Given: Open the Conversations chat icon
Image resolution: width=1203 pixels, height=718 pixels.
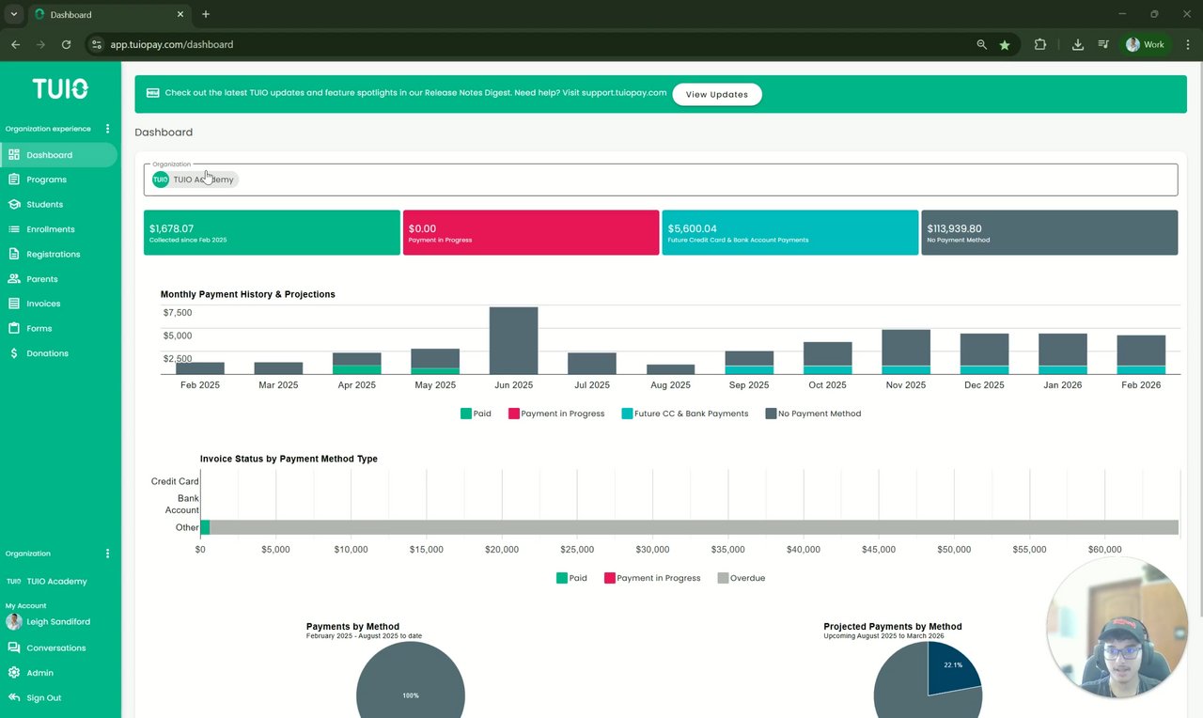Looking at the screenshot, I should click(x=14, y=648).
